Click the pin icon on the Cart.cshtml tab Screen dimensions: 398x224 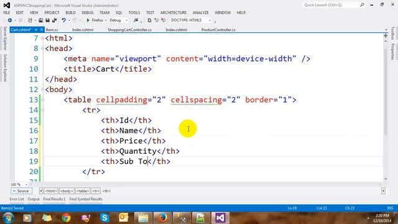tap(36, 30)
